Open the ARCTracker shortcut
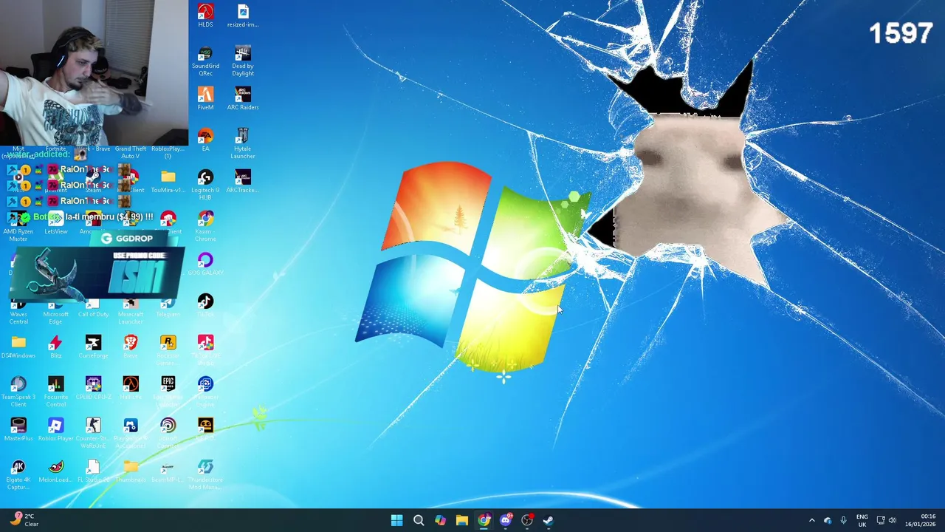This screenshot has width=945, height=532. [x=243, y=181]
